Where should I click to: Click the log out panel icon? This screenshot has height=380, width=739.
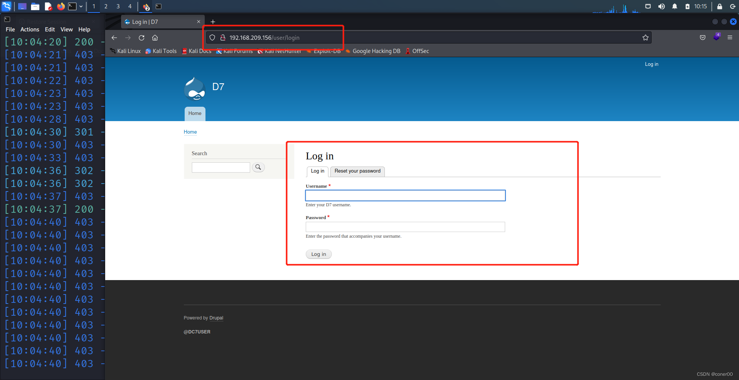(733, 6)
